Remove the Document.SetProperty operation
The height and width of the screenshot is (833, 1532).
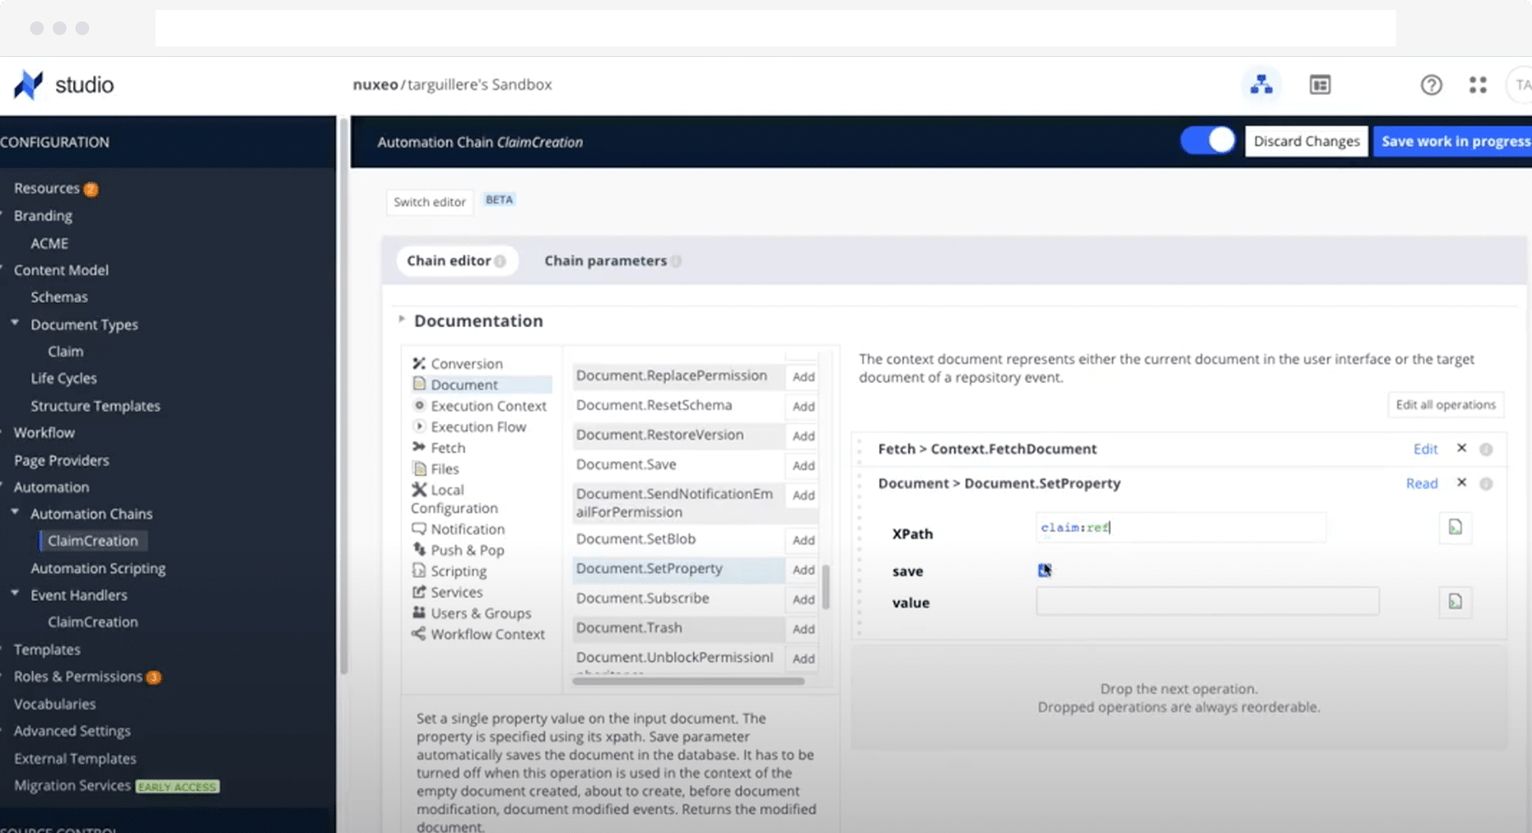[1462, 482]
